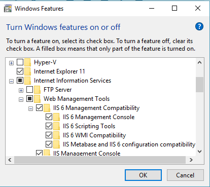Click the Cancel button
Image resolution: width=210 pixels, height=187 pixels.
[x=185, y=175]
